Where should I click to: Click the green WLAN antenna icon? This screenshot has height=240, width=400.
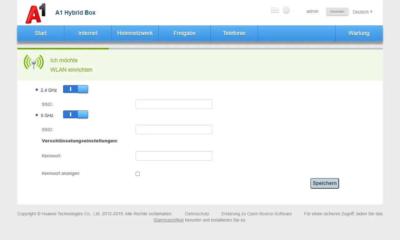coord(33,62)
